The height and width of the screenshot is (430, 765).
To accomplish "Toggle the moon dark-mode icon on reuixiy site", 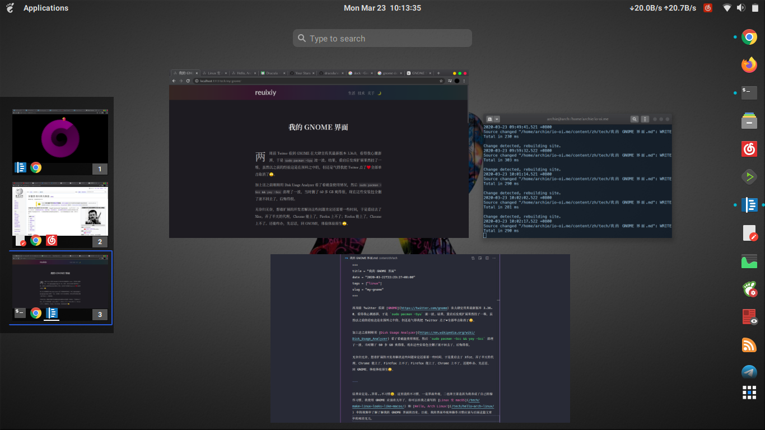I will [379, 93].
